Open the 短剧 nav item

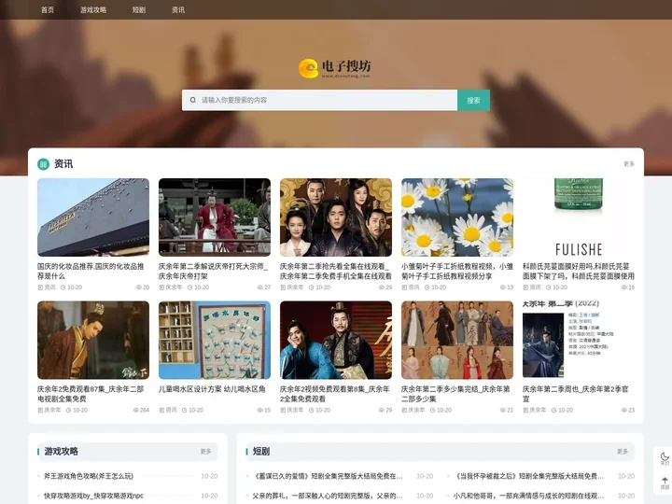point(139,9)
